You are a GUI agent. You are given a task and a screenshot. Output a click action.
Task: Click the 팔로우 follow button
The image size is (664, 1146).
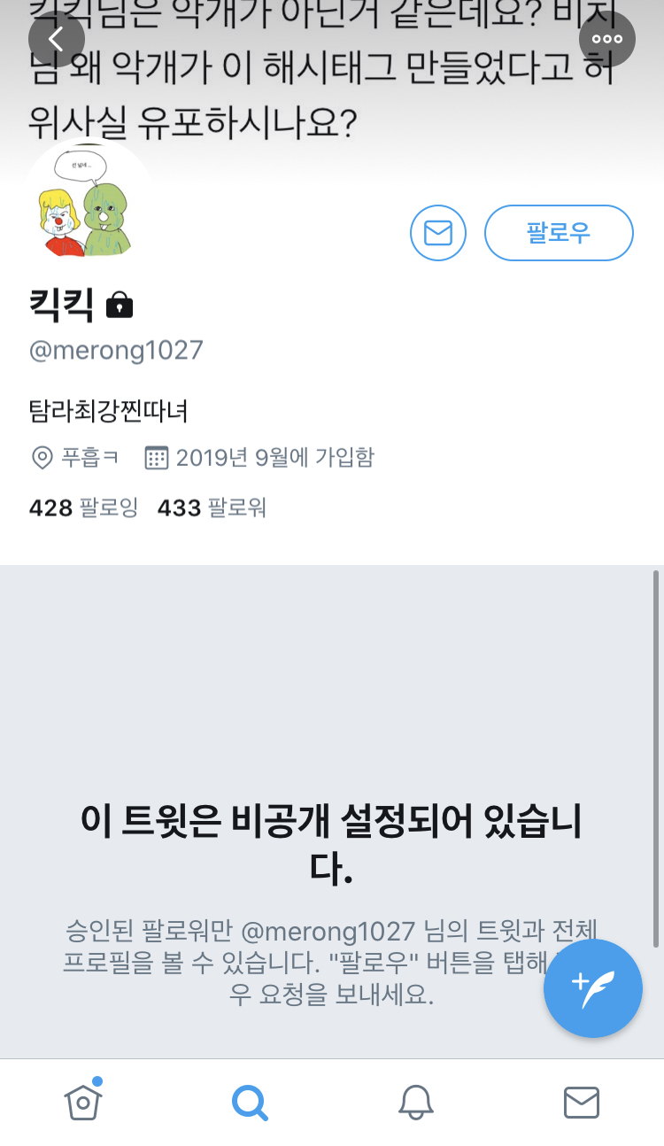click(559, 233)
